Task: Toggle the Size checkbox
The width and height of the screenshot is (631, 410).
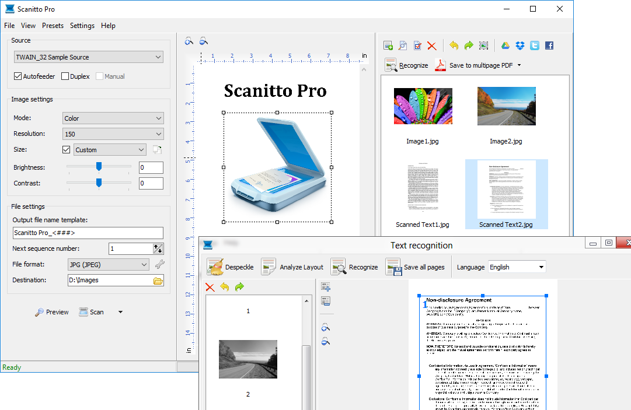Action: pos(66,150)
